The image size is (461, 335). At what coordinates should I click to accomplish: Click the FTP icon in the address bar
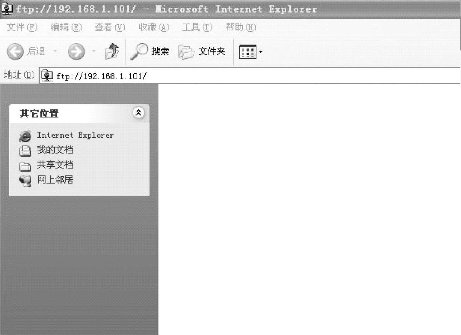point(47,76)
